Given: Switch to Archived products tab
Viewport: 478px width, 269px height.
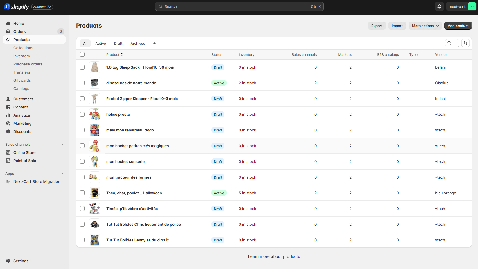Looking at the screenshot, I should tap(138, 43).
